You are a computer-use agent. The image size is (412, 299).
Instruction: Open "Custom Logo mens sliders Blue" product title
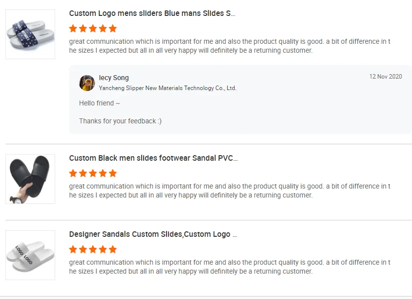pyautogui.click(x=152, y=13)
